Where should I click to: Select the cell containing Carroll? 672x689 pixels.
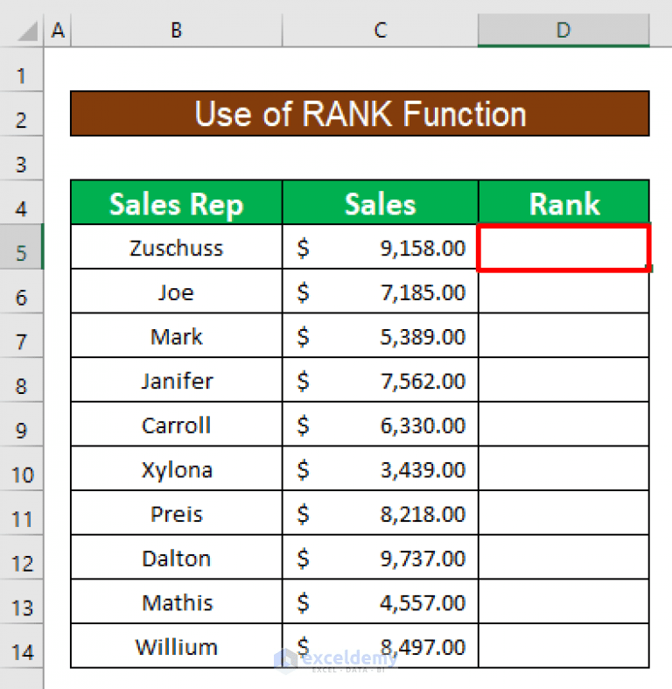click(177, 425)
